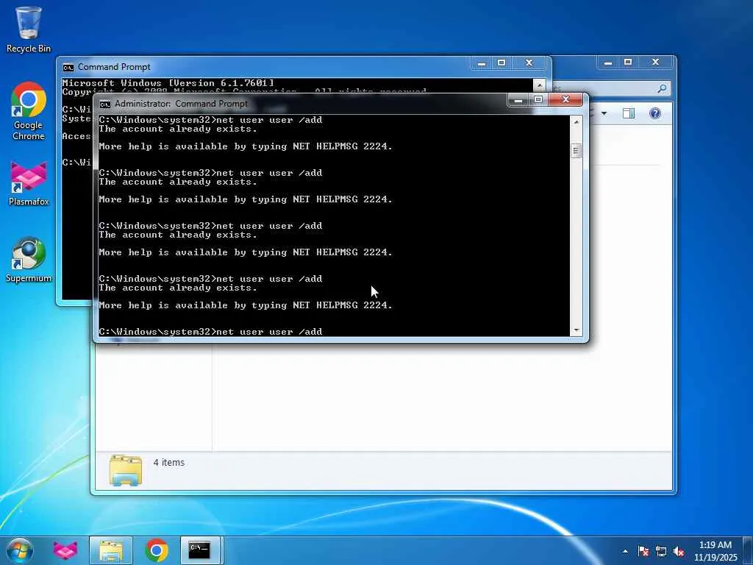Image resolution: width=753 pixels, height=565 pixels.
Task: Maximize the Administrator Command Prompt window
Action: pyautogui.click(x=538, y=100)
